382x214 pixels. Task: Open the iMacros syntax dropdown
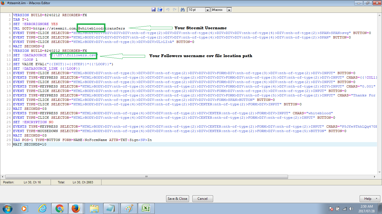229,10
